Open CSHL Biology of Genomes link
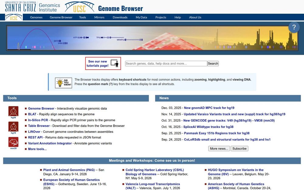 (x=155, y=172)
